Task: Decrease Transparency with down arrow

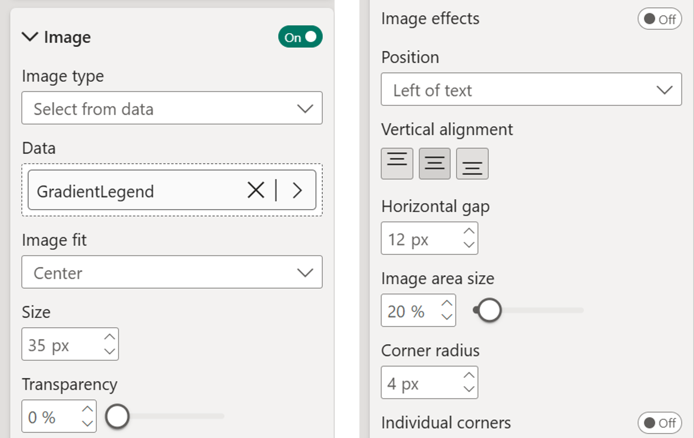Action: tap(88, 423)
